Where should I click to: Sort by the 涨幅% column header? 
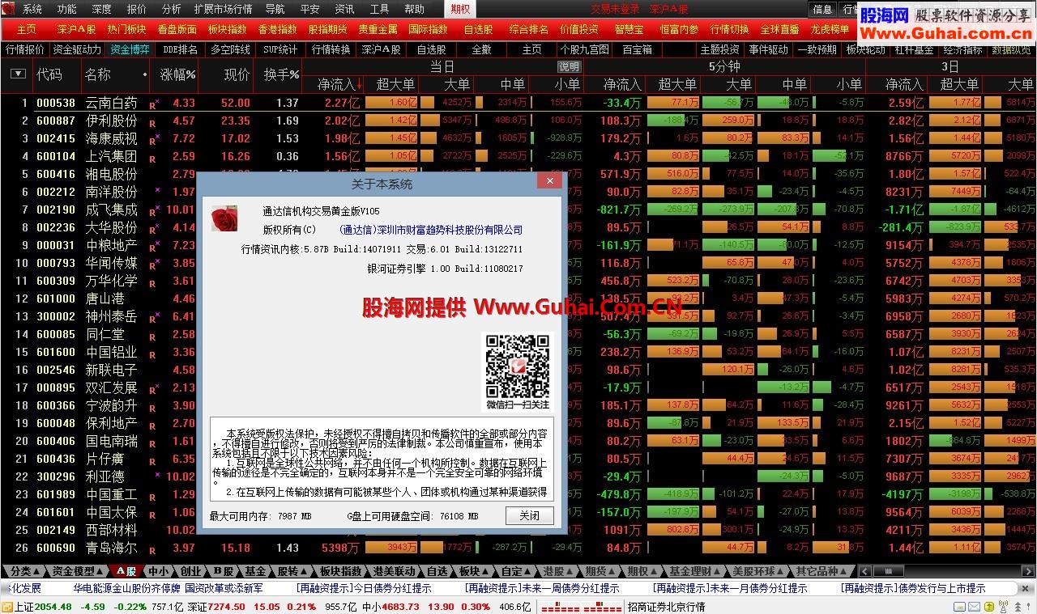point(178,74)
